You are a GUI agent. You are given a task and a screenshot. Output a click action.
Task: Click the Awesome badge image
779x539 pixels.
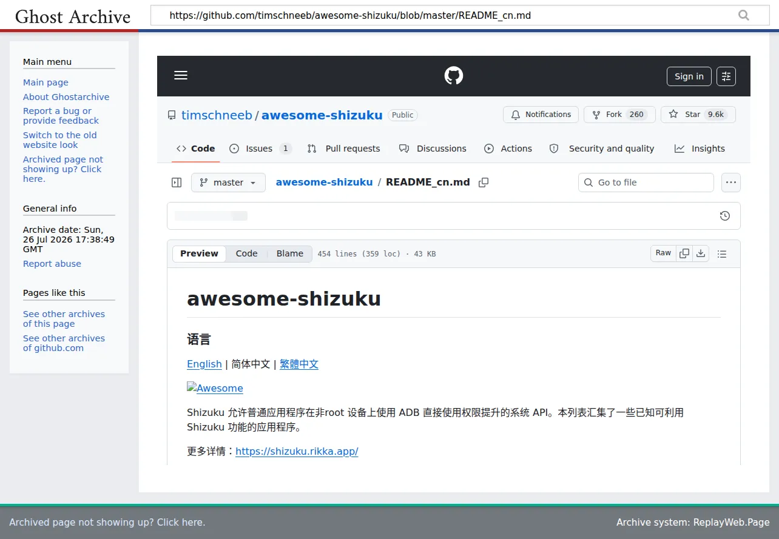coord(215,388)
